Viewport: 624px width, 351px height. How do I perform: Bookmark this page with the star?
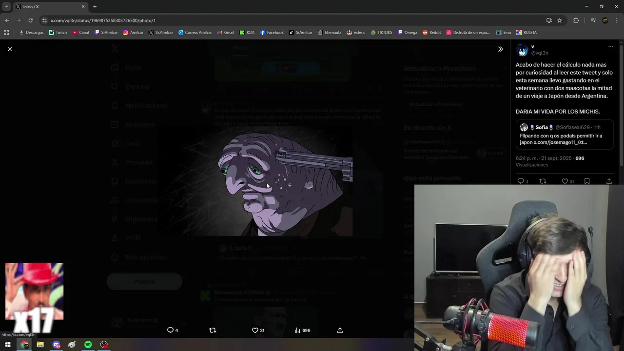(560, 20)
